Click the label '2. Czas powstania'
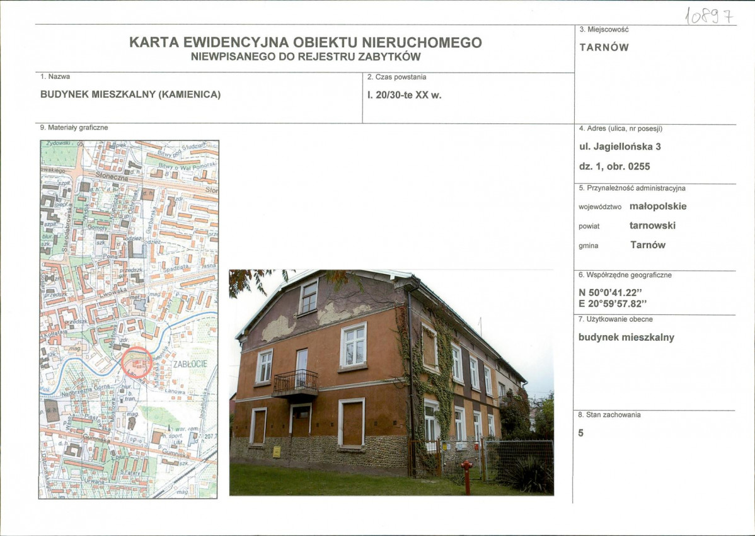Image resolution: width=755 pixels, height=536 pixels. [397, 77]
